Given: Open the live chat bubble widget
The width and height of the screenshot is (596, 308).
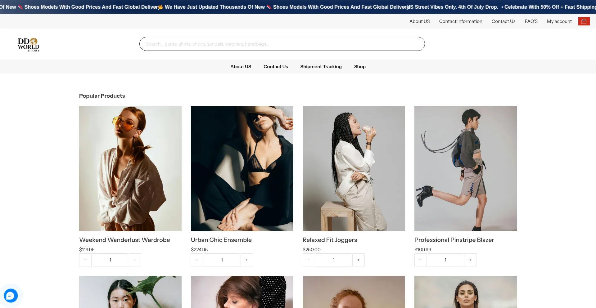Looking at the screenshot, I should click(11, 295).
